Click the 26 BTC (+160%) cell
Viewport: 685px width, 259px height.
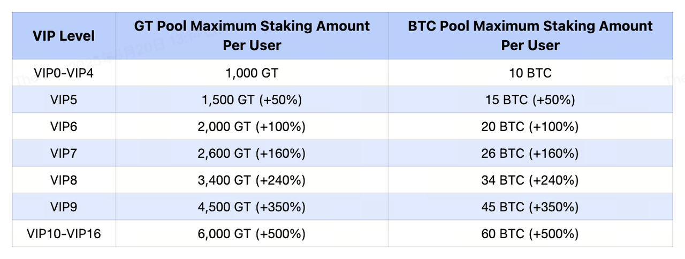530,153
